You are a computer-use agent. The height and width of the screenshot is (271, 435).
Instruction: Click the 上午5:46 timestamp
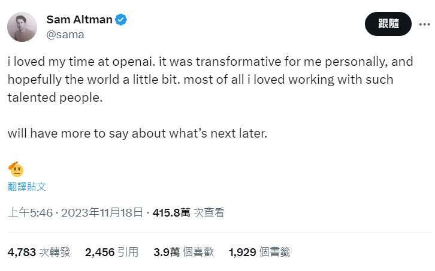pos(32,212)
